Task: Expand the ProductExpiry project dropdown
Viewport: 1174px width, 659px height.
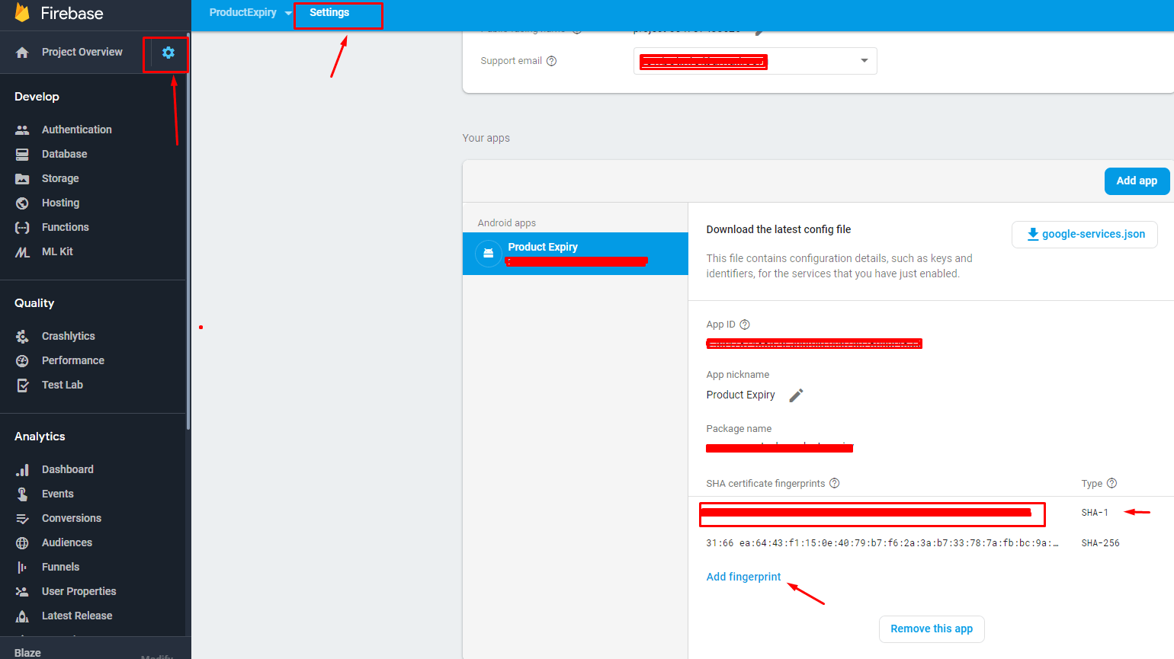Action: (288, 13)
